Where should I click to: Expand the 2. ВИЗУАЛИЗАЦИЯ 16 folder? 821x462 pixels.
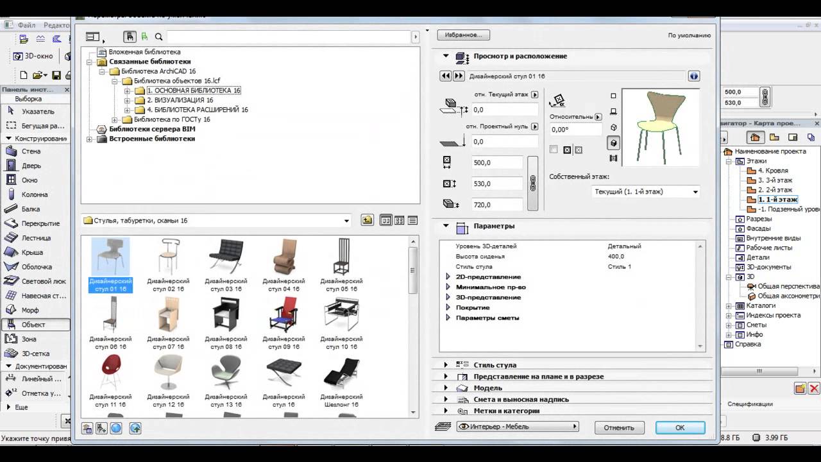click(x=127, y=100)
